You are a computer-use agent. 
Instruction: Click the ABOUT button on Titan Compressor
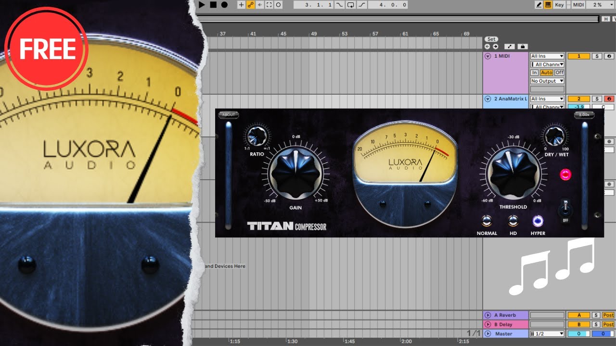[229, 115]
